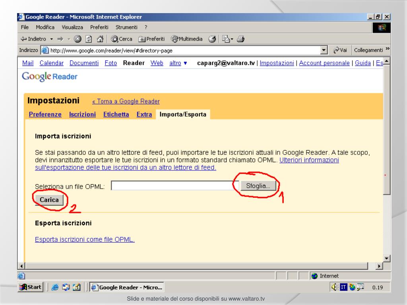Open the mail toolbar dropdown arrow
407x305 pixels.
point(232,39)
